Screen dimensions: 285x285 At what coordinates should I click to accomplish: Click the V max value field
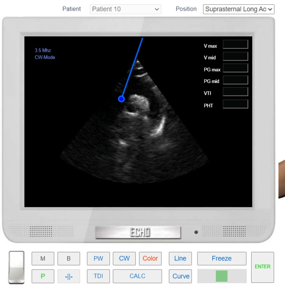(x=235, y=44)
